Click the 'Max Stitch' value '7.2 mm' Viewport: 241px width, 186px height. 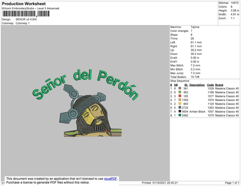click(x=195, y=65)
